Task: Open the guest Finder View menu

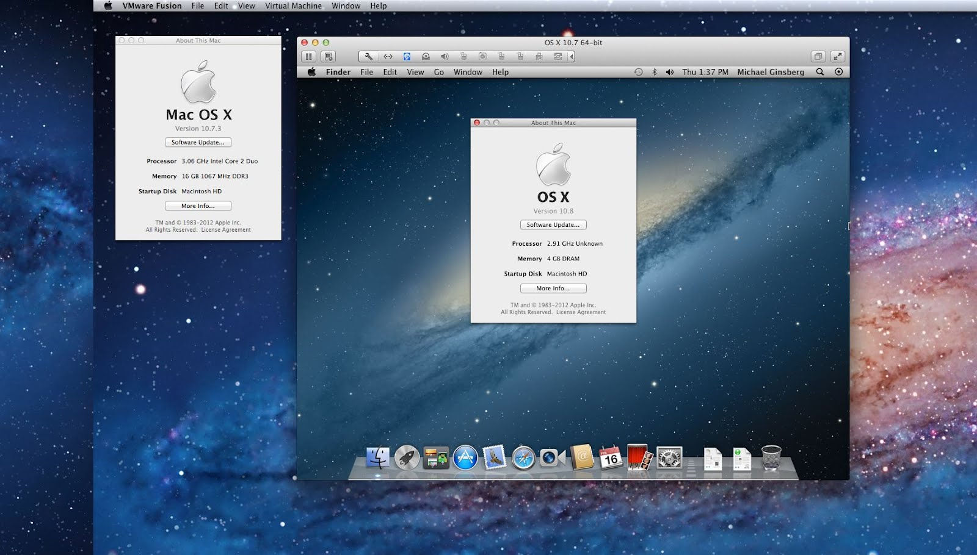Action: point(415,72)
